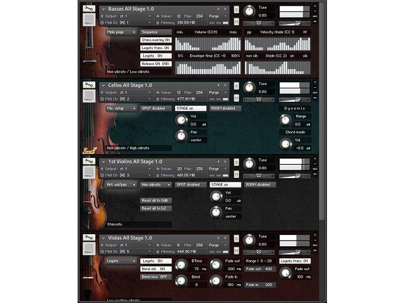
Task: Open the Cellos Mic. setup dropdown
Action: click(121, 108)
